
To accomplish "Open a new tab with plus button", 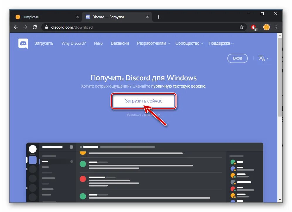I will 159,17.
